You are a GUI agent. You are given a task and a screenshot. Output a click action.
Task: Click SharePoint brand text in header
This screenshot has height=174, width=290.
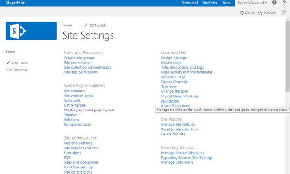(x=16, y=3)
